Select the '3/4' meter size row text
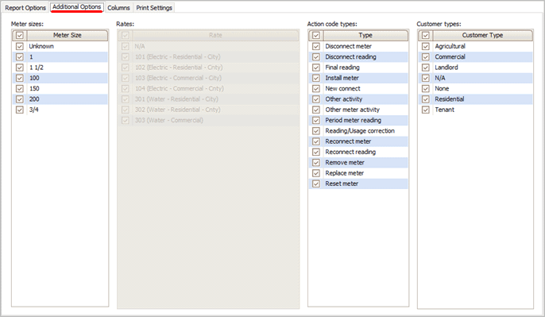Viewport: 545px width, 317px height. pos(33,110)
